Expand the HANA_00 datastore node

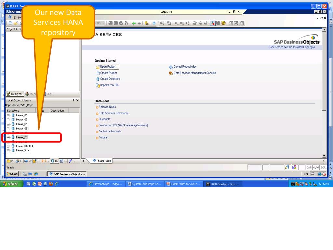8,116
